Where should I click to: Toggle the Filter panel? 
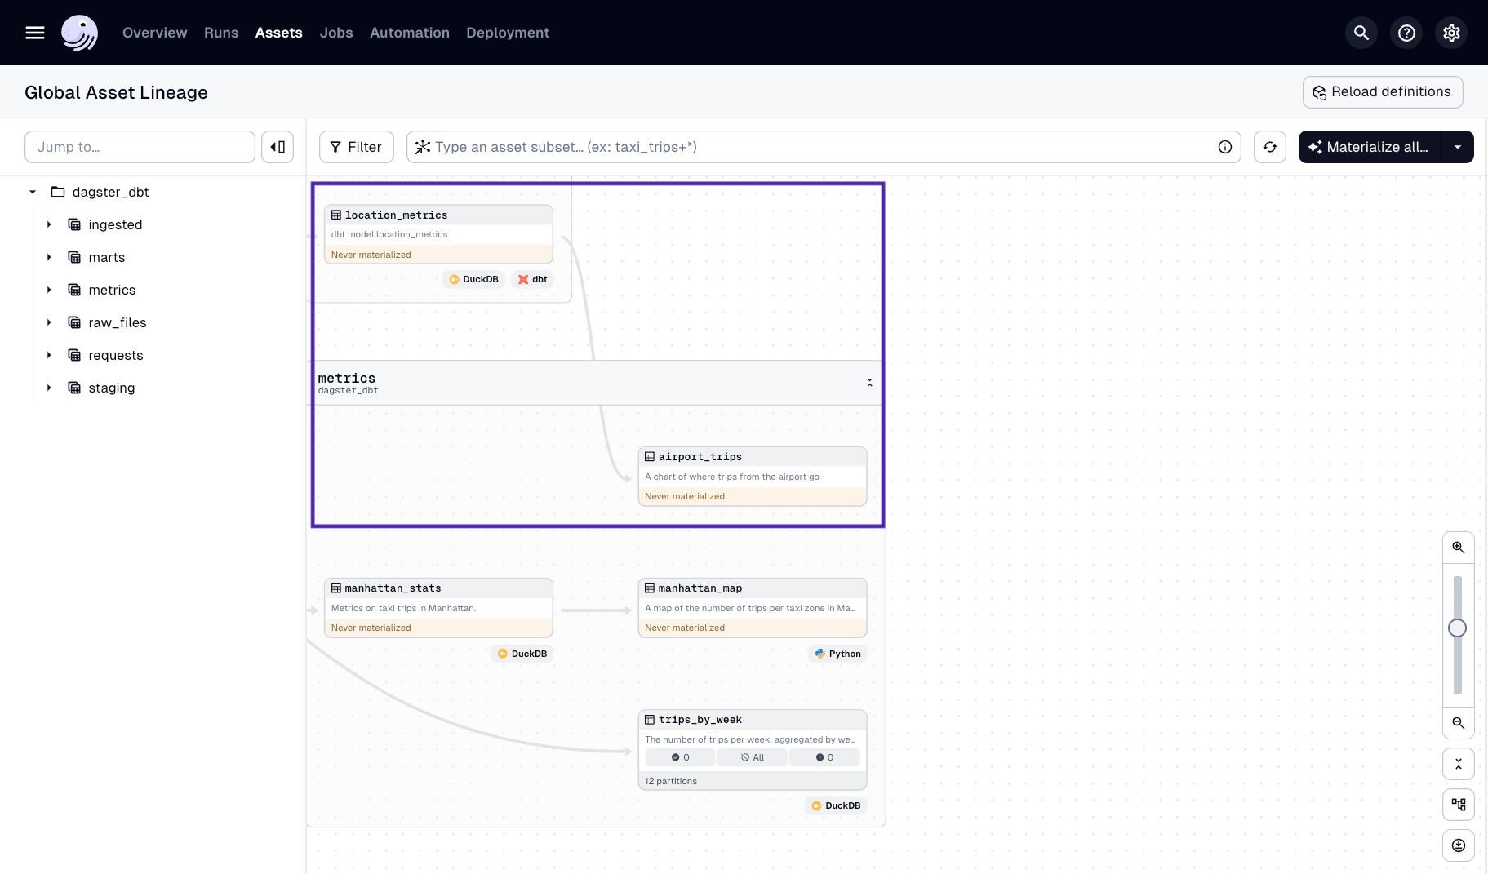click(356, 147)
